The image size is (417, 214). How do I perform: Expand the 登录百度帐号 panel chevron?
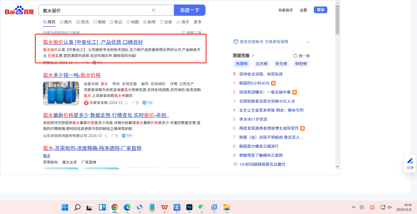[x=308, y=42]
